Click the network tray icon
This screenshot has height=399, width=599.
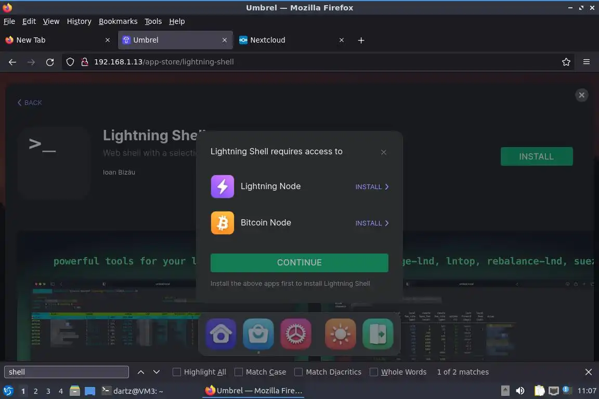tap(553, 391)
